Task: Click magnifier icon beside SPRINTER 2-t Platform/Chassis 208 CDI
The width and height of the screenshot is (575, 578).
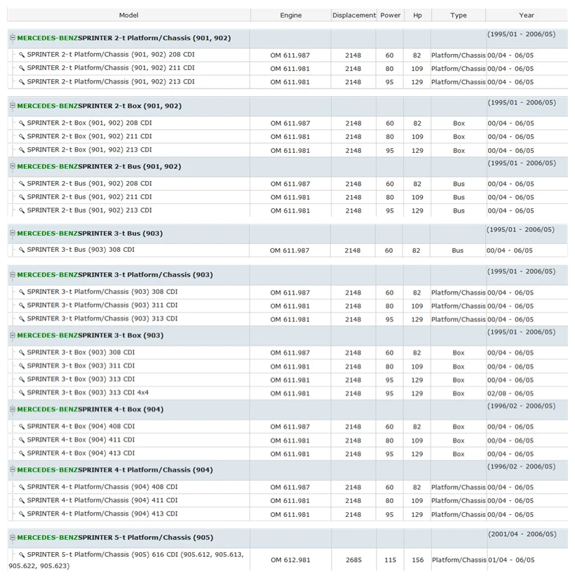Action: (x=22, y=55)
